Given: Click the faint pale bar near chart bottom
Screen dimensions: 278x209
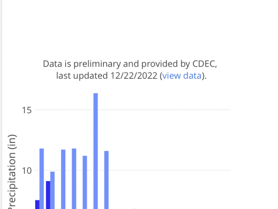Looking at the screenshot, I should 135,209.
